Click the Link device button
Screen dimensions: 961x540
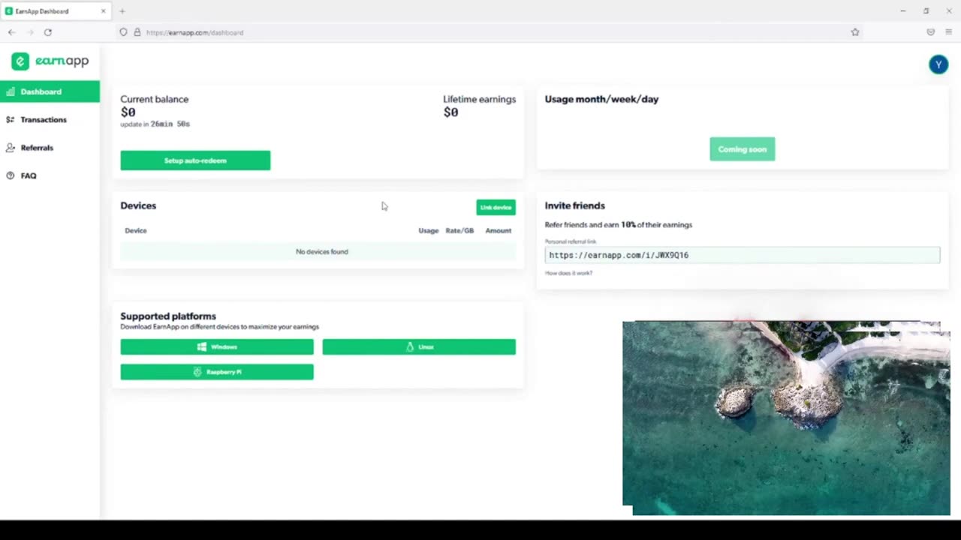496,207
